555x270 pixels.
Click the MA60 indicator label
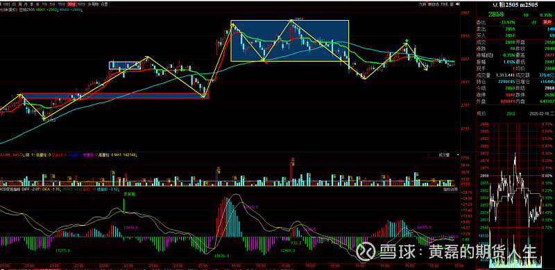pyautogui.click(x=71, y=10)
